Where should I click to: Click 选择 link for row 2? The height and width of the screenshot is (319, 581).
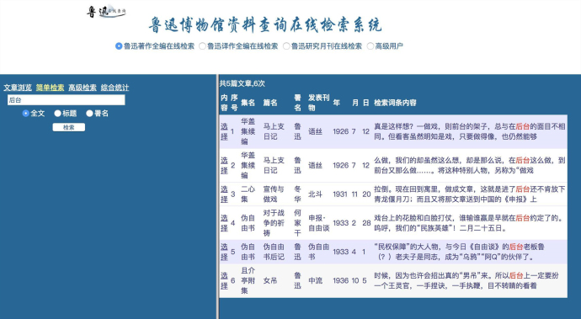(224, 165)
